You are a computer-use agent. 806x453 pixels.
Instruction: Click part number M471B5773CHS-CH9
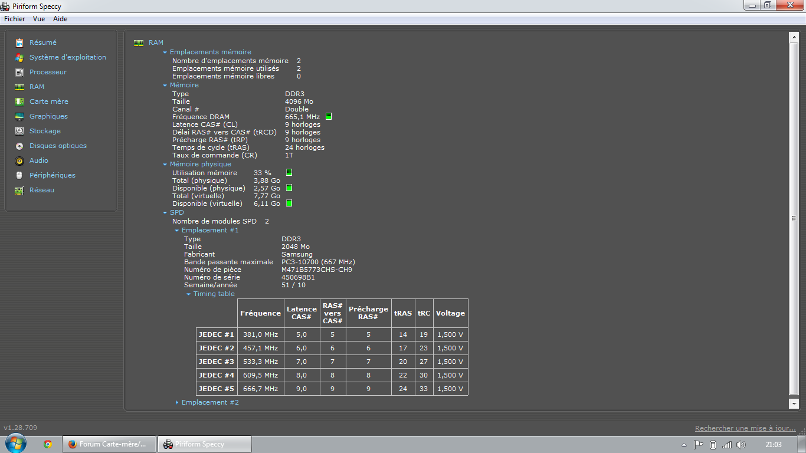tap(317, 270)
